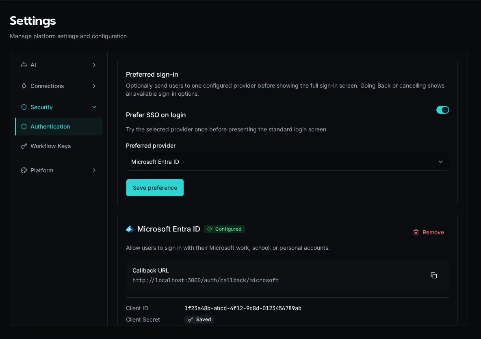Click the Microsoft Entra ID card heading
This screenshot has height=339, width=481.
point(169,229)
